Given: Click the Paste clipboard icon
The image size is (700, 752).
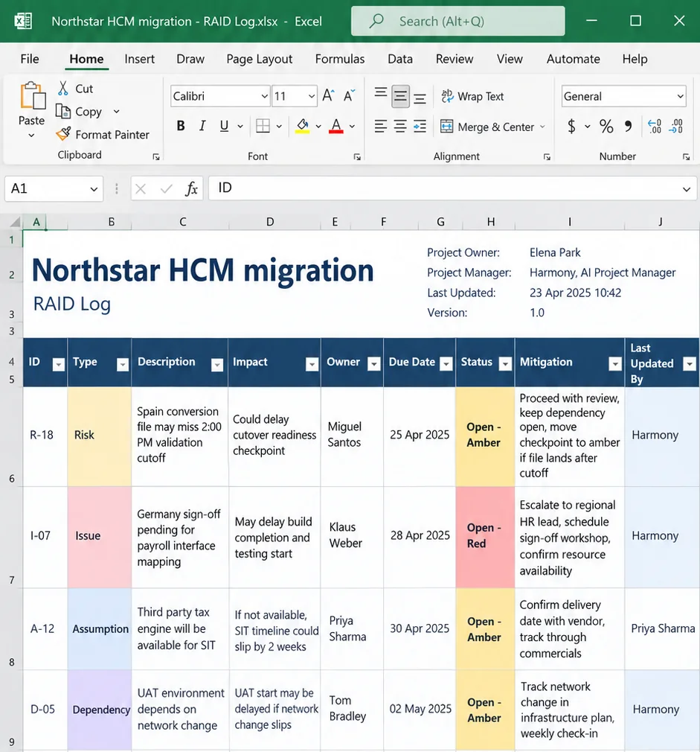Looking at the screenshot, I should pyautogui.click(x=33, y=96).
